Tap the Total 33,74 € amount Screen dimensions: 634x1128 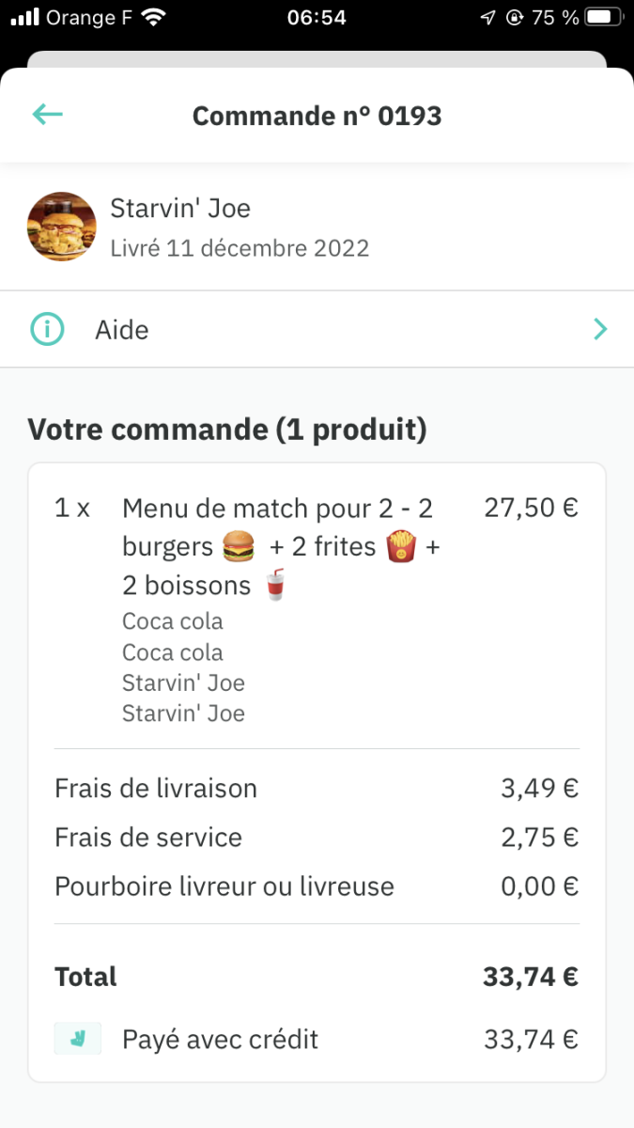pos(531,977)
